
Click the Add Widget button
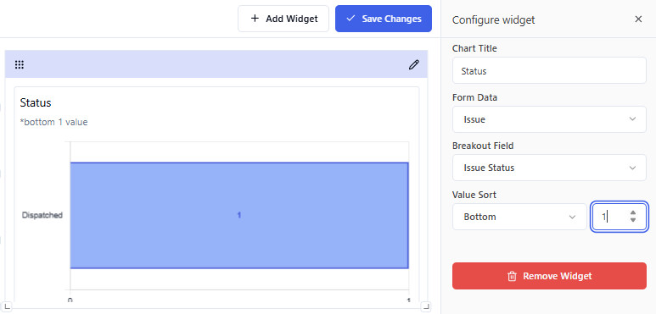click(x=283, y=19)
